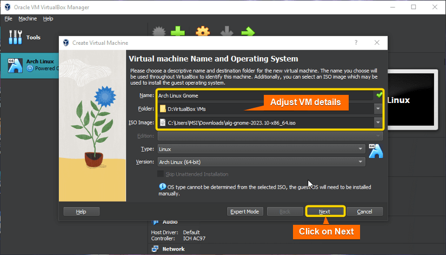Open the Type dropdown showing Linux
The width and height of the screenshot is (446, 255).
[261, 149]
